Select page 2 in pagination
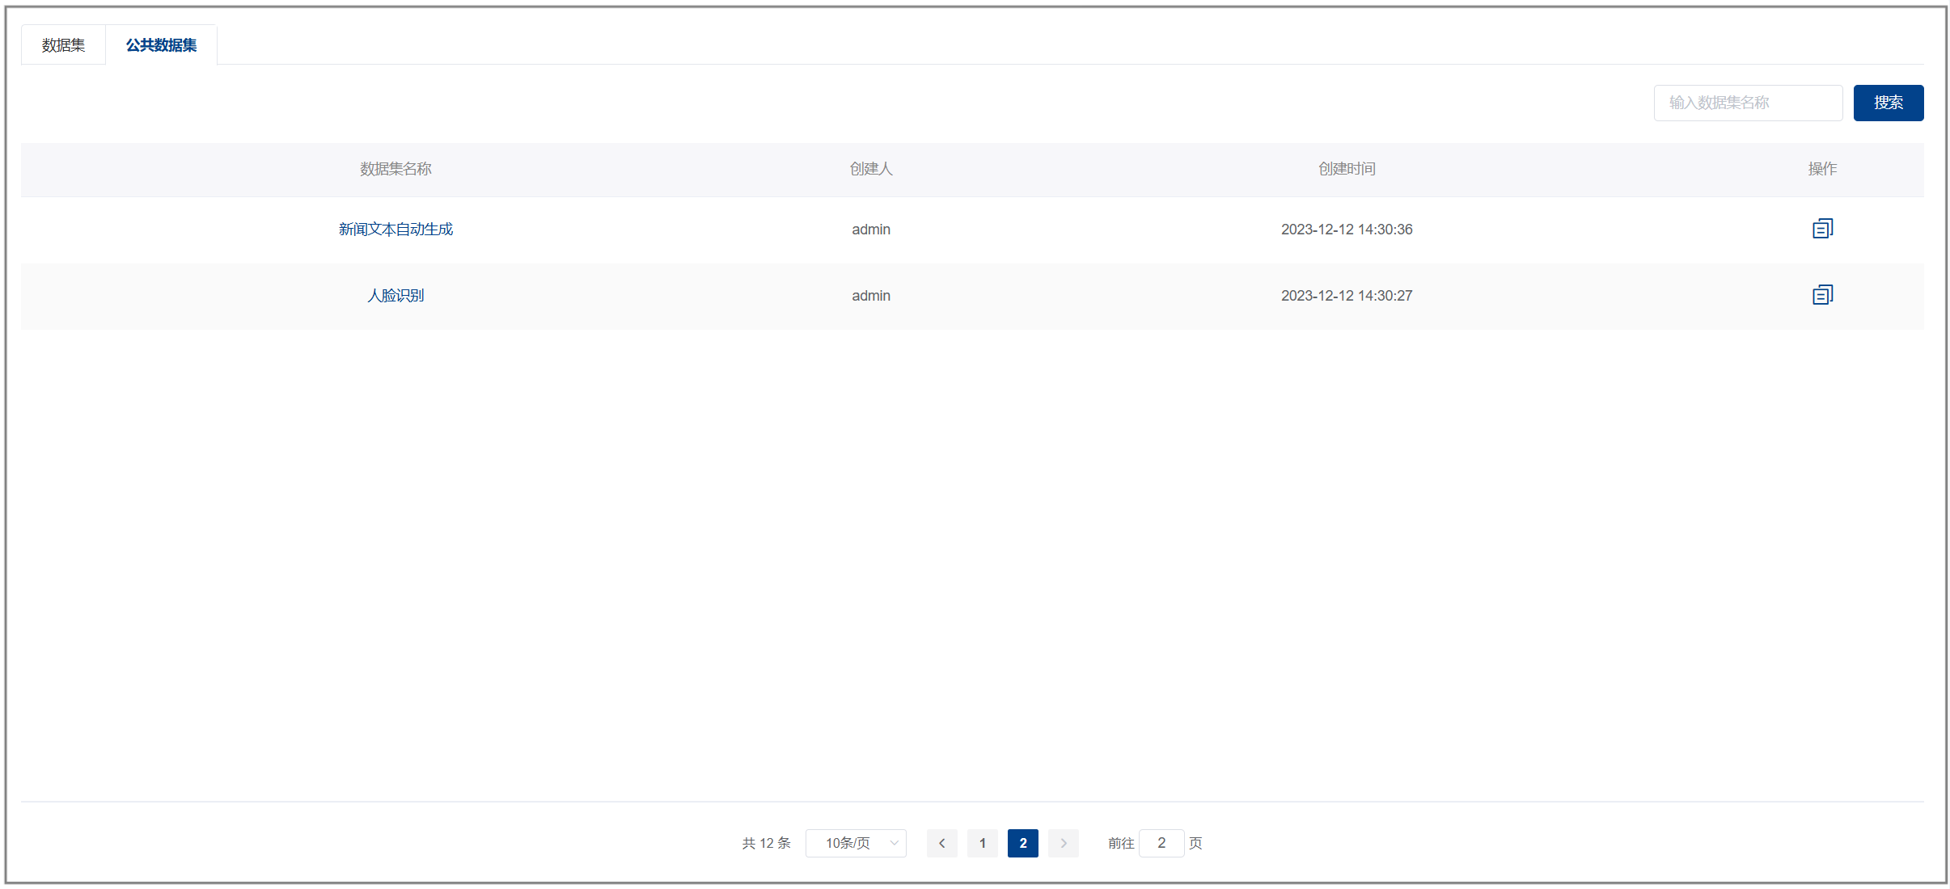1950x889 pixels. click(x=1022, y=843)
